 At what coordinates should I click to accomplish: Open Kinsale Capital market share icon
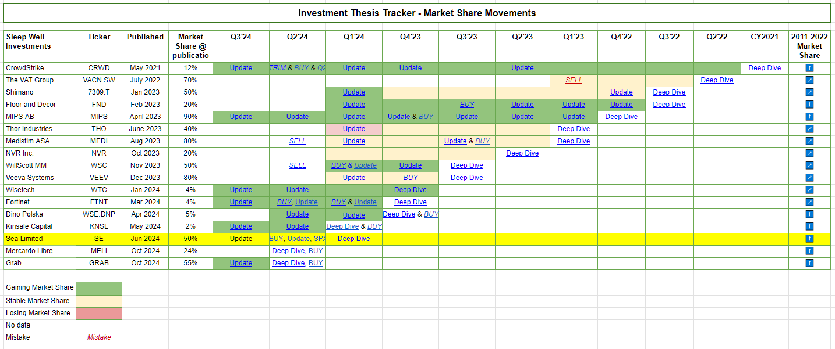[809, 226]
